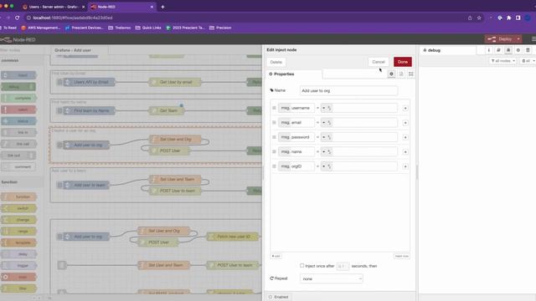Remove the msg.orgID property row
The width and height of the screenshot is (536, 301).
pyautogui.click(x=405, y=166)
